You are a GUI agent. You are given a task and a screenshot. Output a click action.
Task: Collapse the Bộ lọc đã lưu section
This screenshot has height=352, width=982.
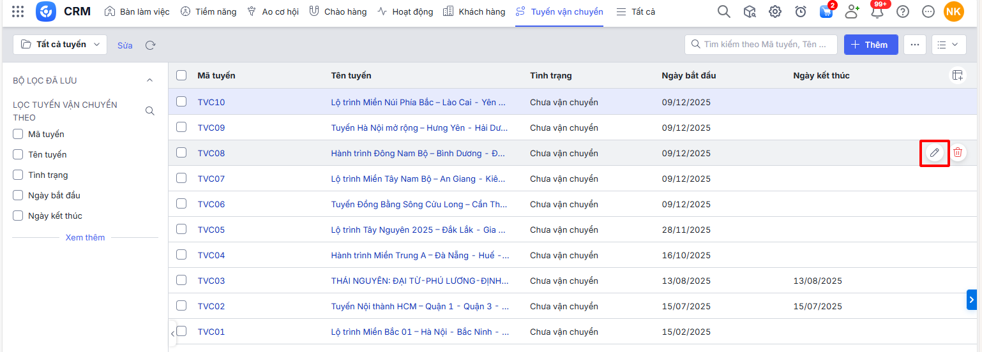coord(150,80)
